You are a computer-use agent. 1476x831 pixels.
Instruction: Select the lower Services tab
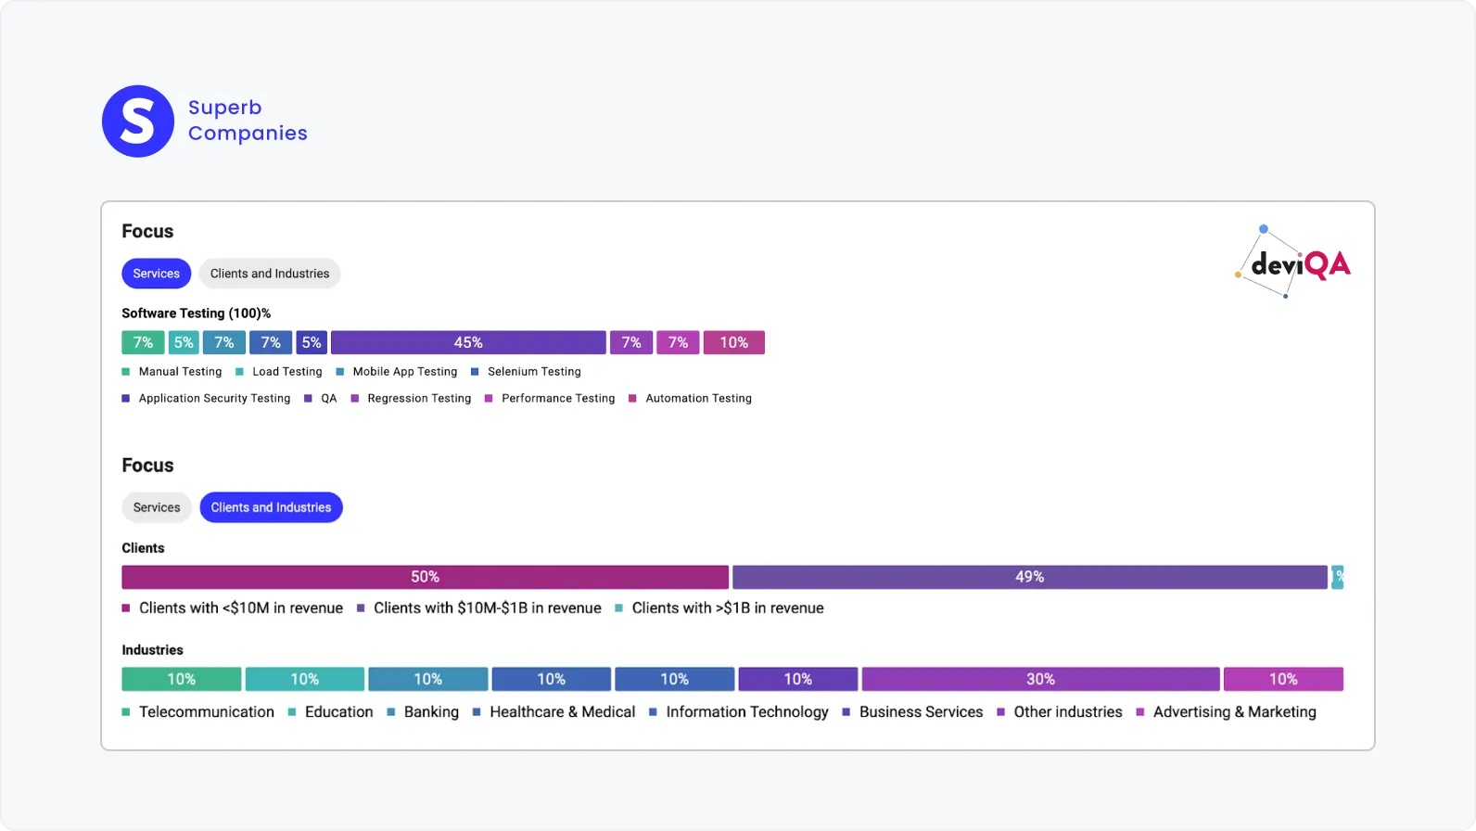click(x=157, y=507)
